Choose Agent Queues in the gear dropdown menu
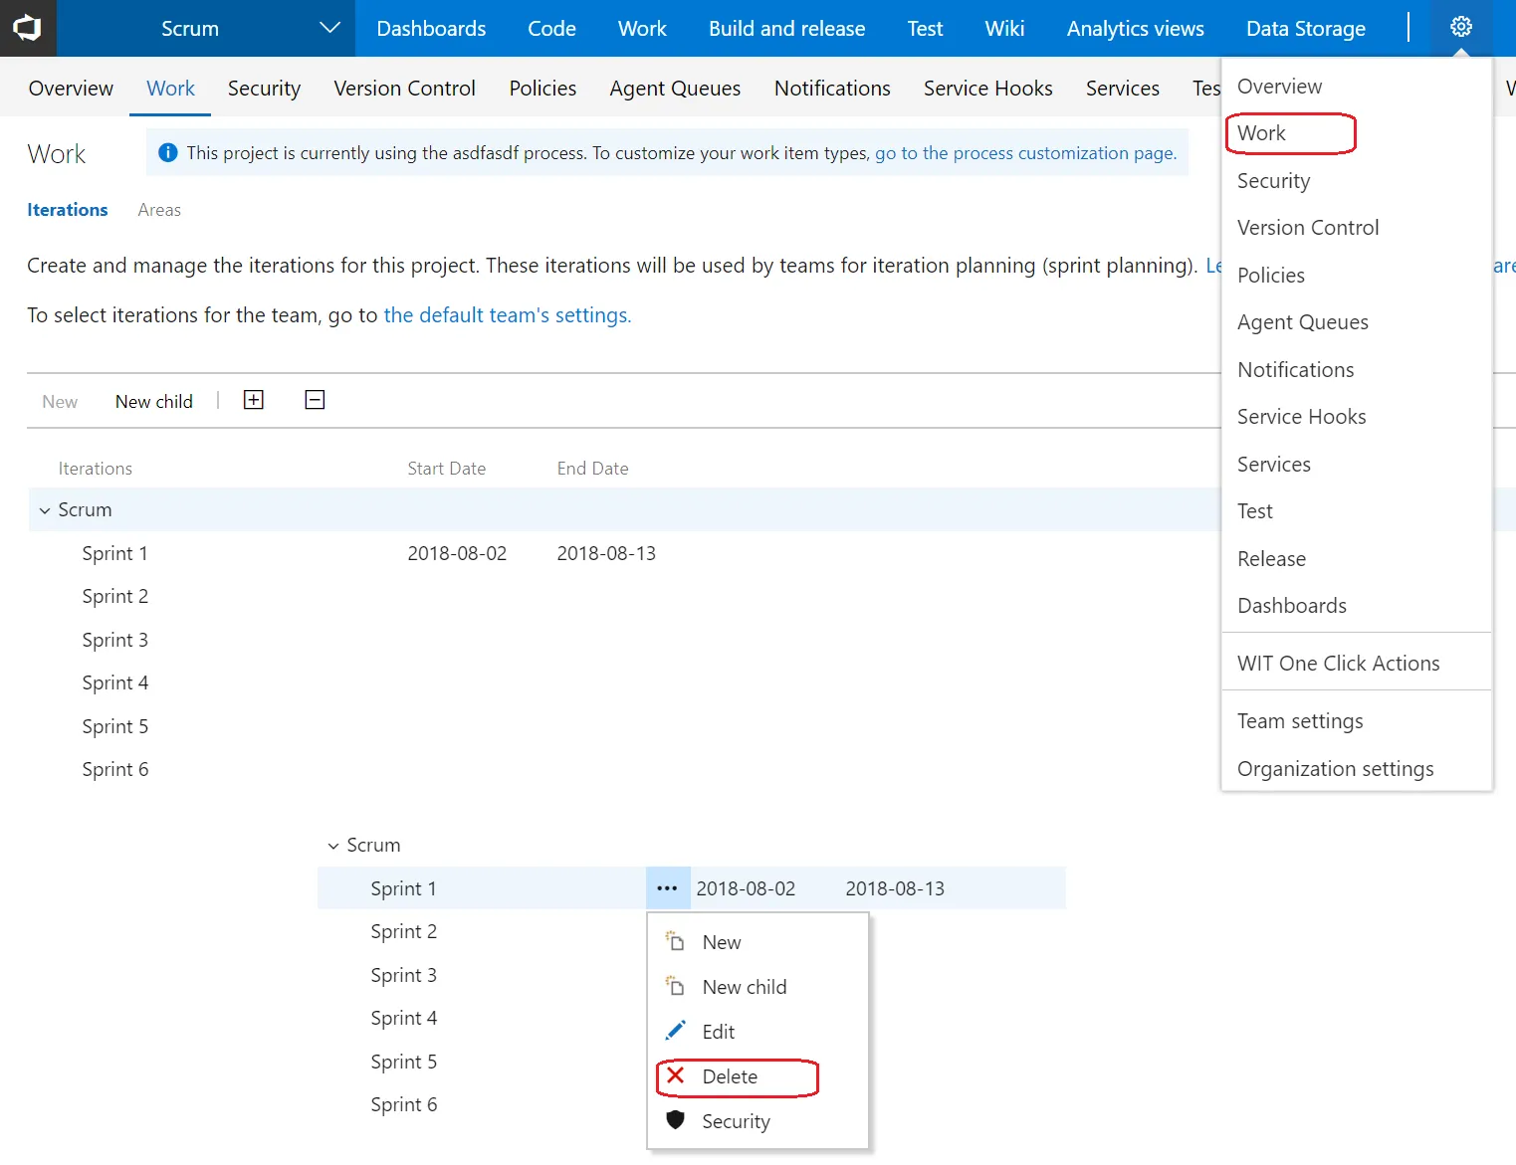 (1302, 322)
